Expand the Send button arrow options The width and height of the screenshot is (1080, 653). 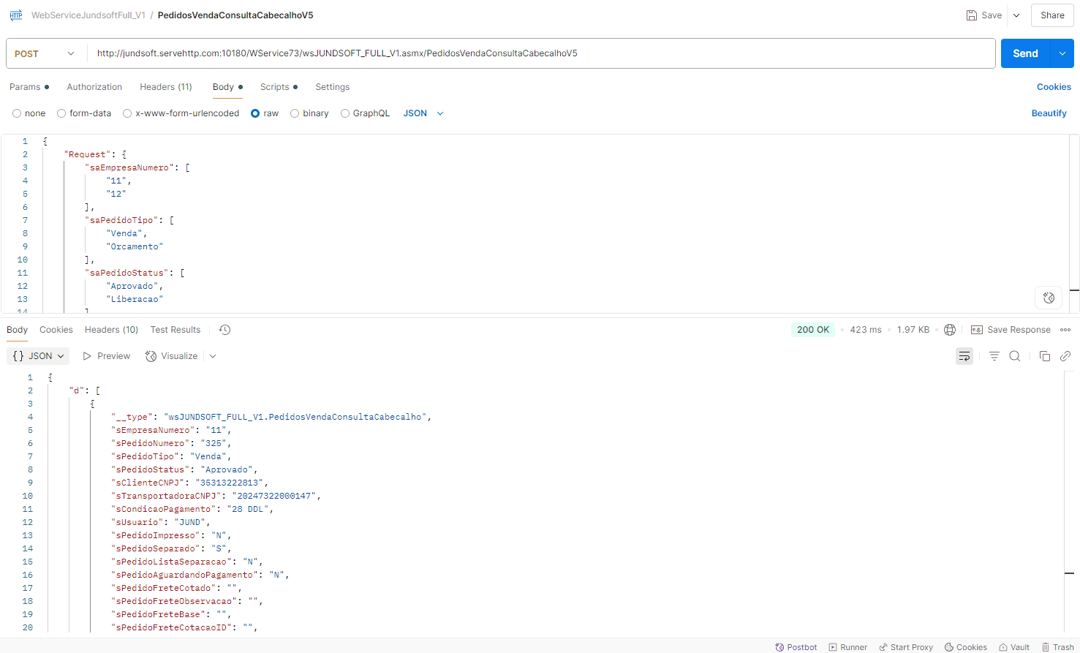coord(1062,53)
